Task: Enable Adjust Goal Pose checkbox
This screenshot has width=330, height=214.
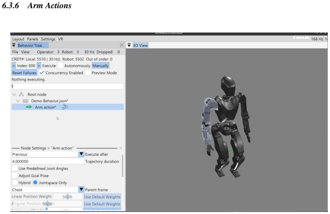Action: pos(15,175)
